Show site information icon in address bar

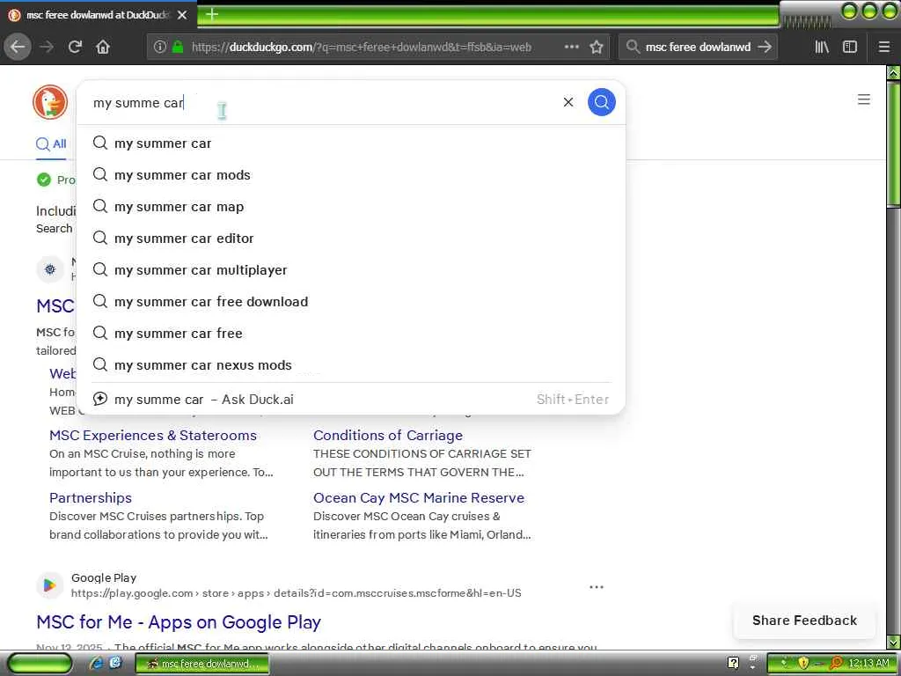[x=160, y=47]
